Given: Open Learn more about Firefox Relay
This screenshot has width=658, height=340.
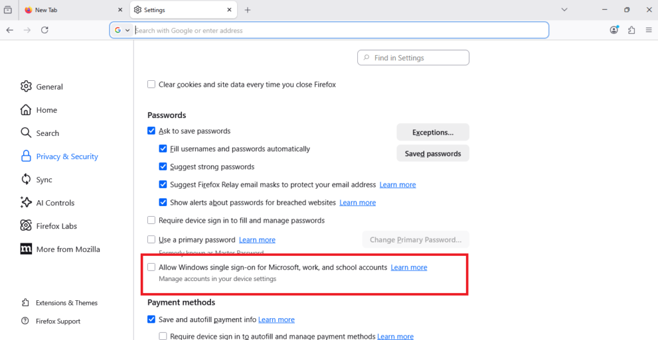Looking at the screenshot, I should (x=397, y=185).
